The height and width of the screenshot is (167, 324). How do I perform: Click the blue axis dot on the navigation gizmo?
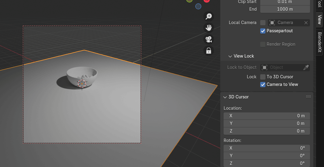(198, 6)
